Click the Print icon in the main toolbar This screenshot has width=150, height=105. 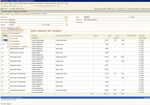(13, 6)
